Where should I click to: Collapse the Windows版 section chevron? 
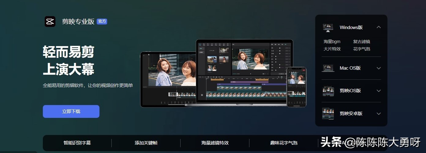(x=379, y=27)
